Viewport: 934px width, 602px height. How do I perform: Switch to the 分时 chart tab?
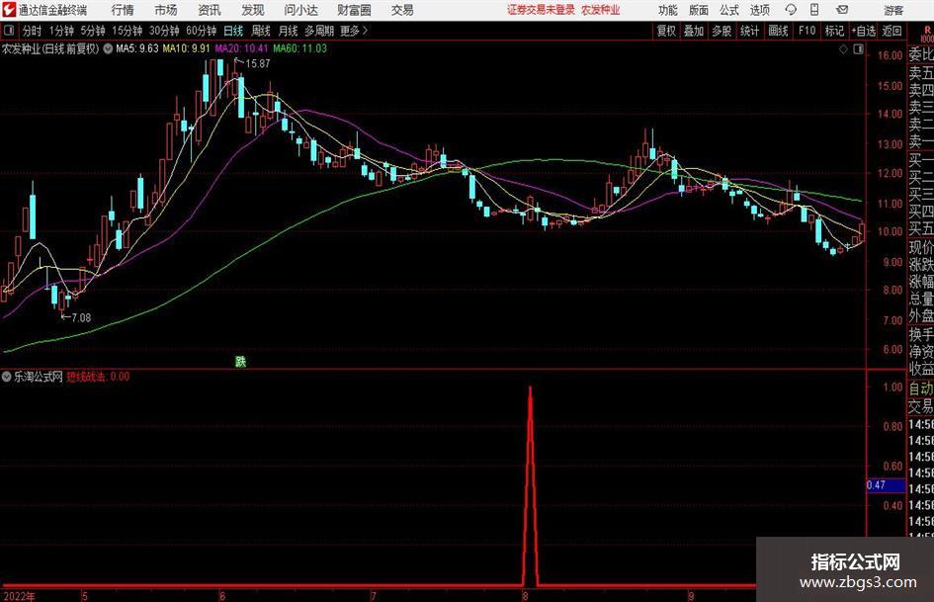click(32, 31)
